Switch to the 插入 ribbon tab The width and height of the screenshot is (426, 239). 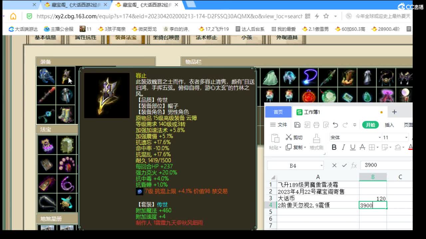point(389,125)
